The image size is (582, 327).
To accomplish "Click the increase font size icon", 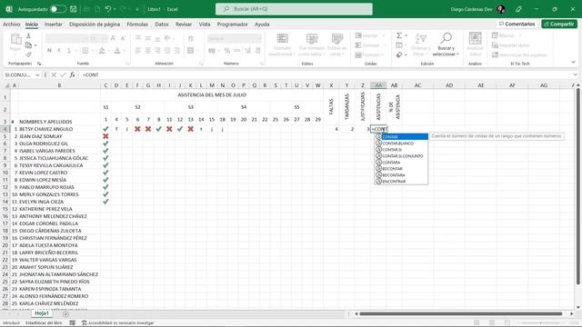I will pos(113,38).
